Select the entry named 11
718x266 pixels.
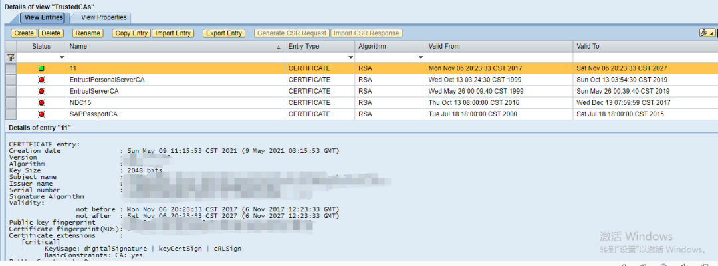click(x=73, y=68)
